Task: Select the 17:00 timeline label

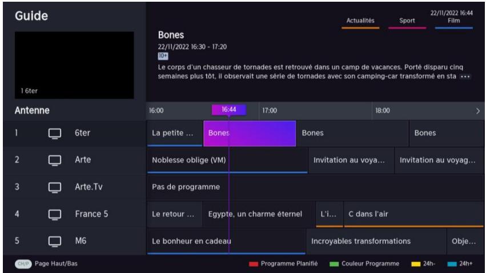Action: (270, 111)
